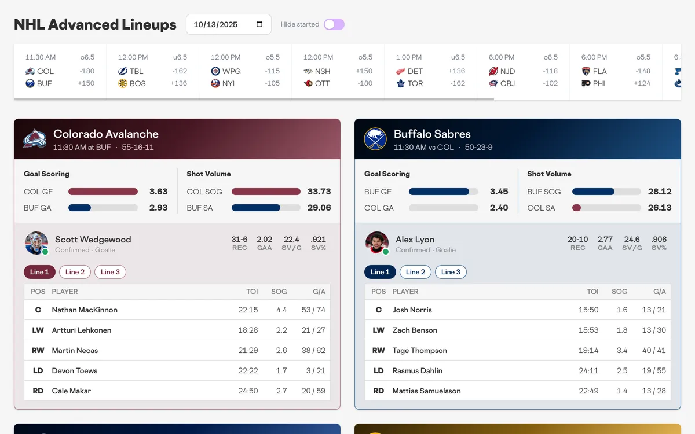This screenshot has width=695, height=434.
Task: Open the COL vs BUF 11:30 AM game card
Action: coord(60,71)
